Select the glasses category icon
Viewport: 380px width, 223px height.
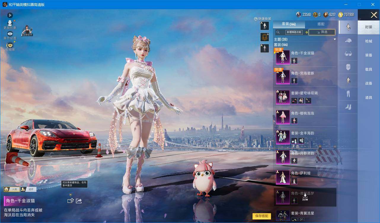348,54
